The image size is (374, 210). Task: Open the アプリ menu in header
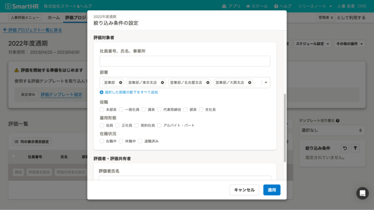(x=231, y=7)
